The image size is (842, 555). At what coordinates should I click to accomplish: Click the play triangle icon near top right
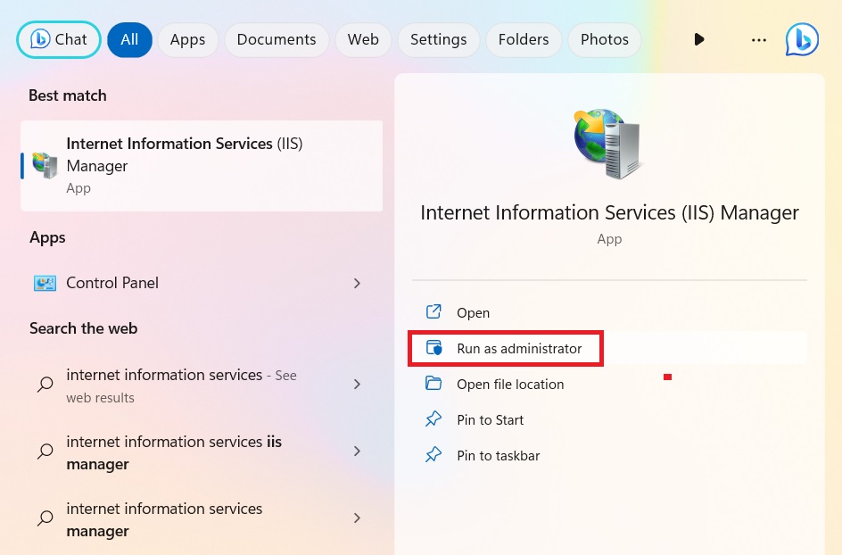(699, 39)
